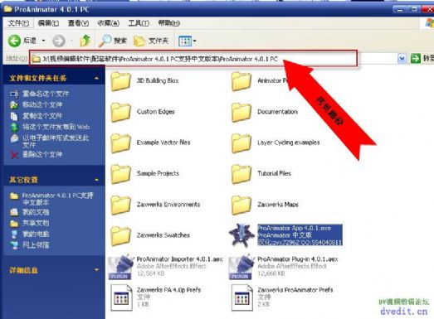This screenshot has width=434, height=319.
Task: Click 'ProAnimator Importer 4.0.1.aex' file name
Action: pos(180,259)
